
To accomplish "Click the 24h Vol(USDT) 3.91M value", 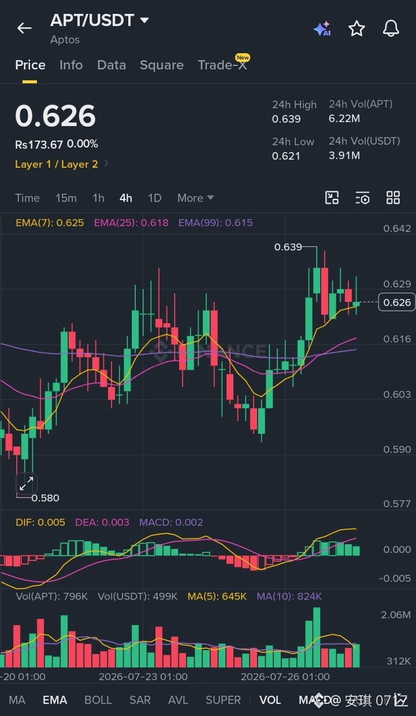I will (344, 155).
